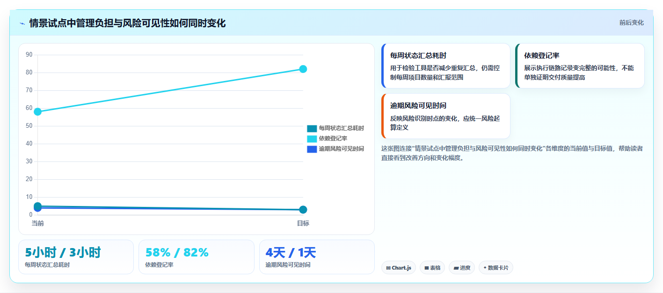
Task: Toggle 每周状态汇总耗时 legend swatch
Action: coord(312,128)
